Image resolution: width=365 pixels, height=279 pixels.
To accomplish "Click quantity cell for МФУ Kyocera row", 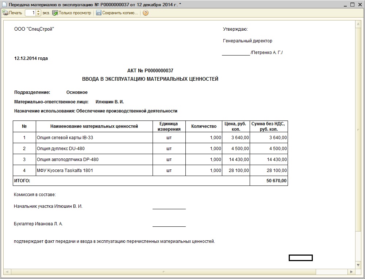I will coord(204,170).
